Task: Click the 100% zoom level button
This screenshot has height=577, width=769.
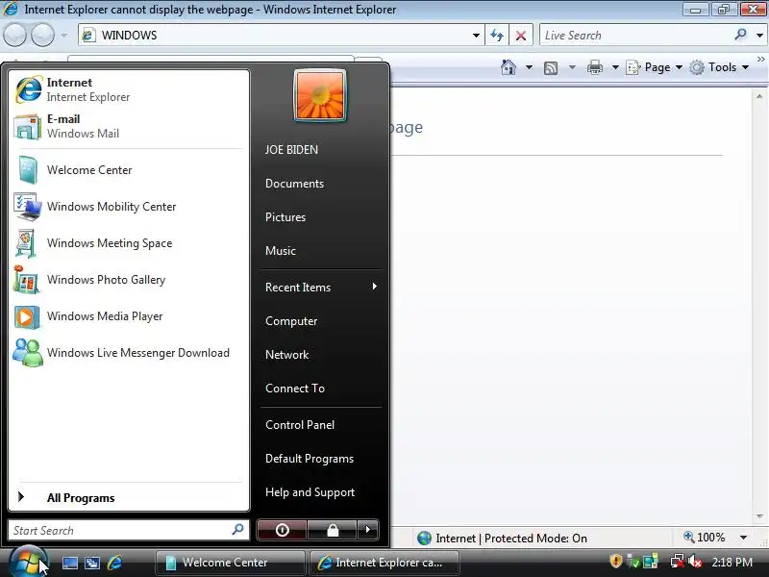Action: click(x=706, y=538)
